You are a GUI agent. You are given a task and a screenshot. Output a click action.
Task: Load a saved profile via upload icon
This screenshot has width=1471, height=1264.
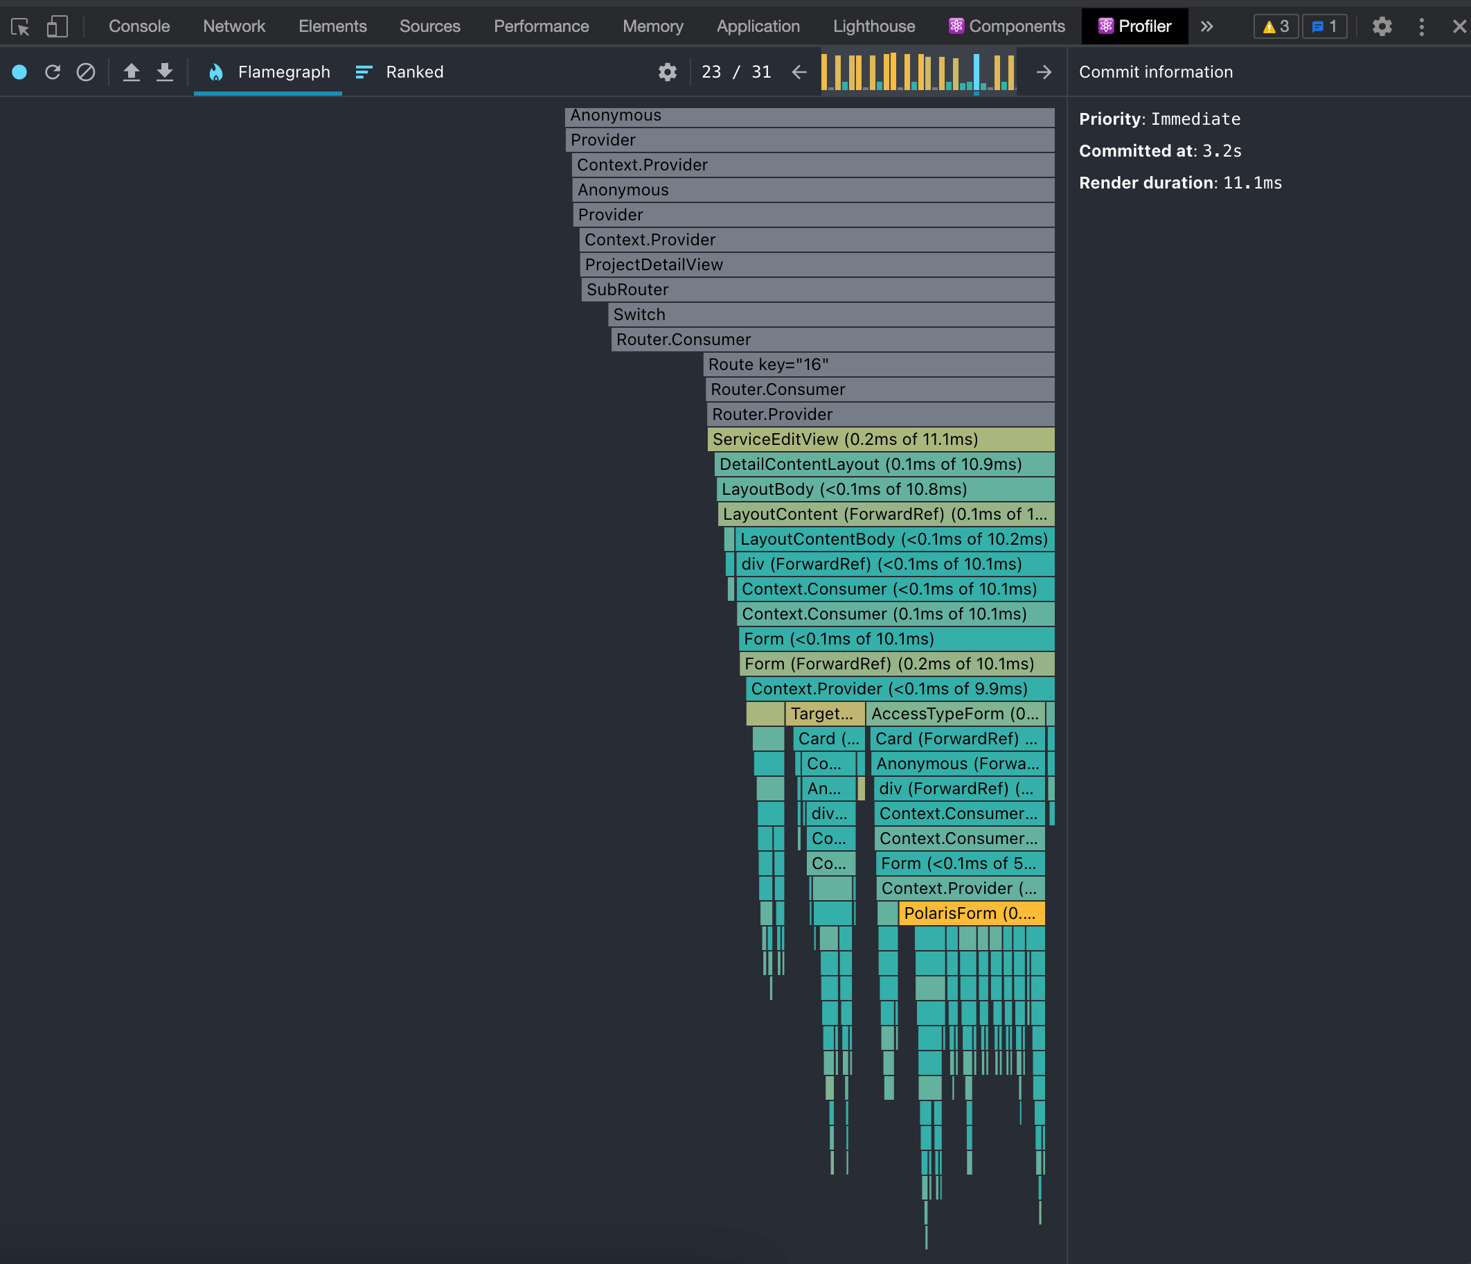(x=132, y=72)
